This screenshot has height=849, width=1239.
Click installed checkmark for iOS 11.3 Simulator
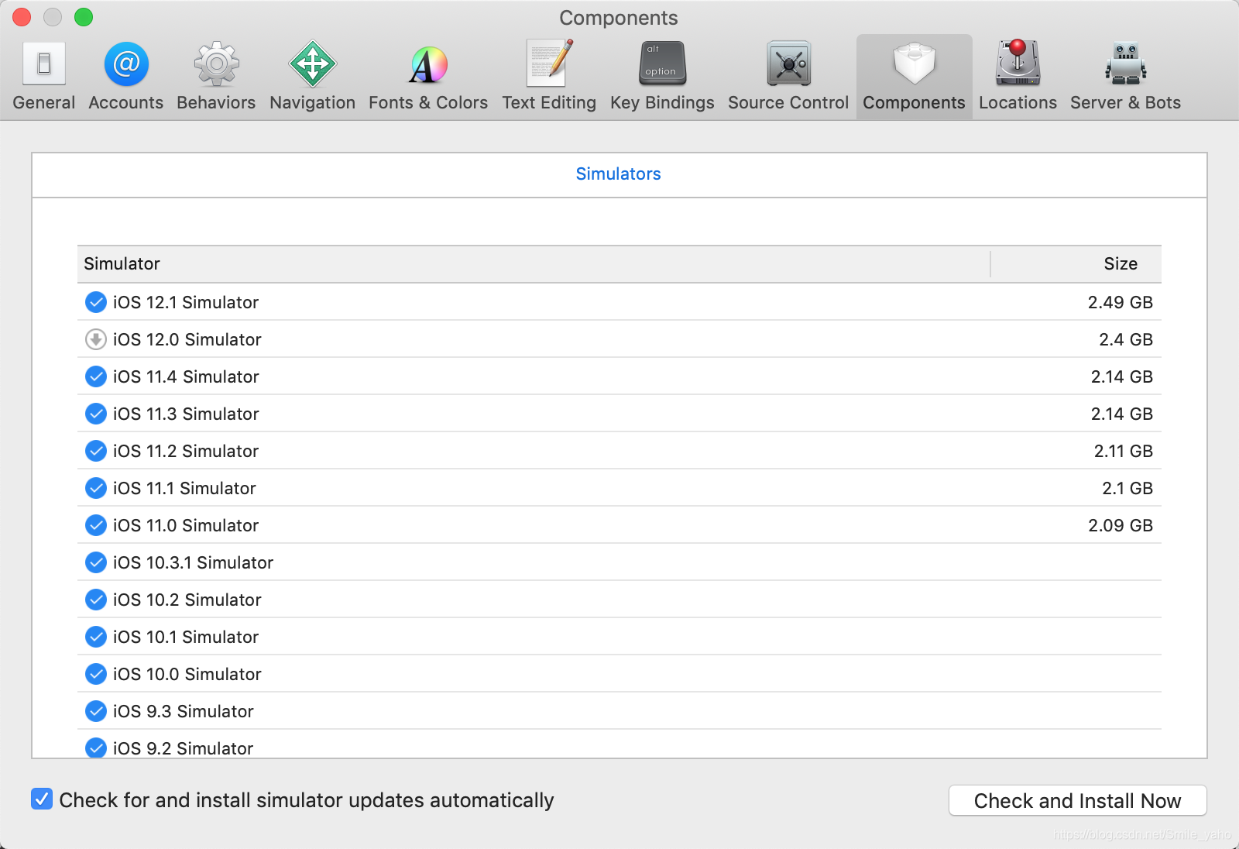(x=96, y=414)
